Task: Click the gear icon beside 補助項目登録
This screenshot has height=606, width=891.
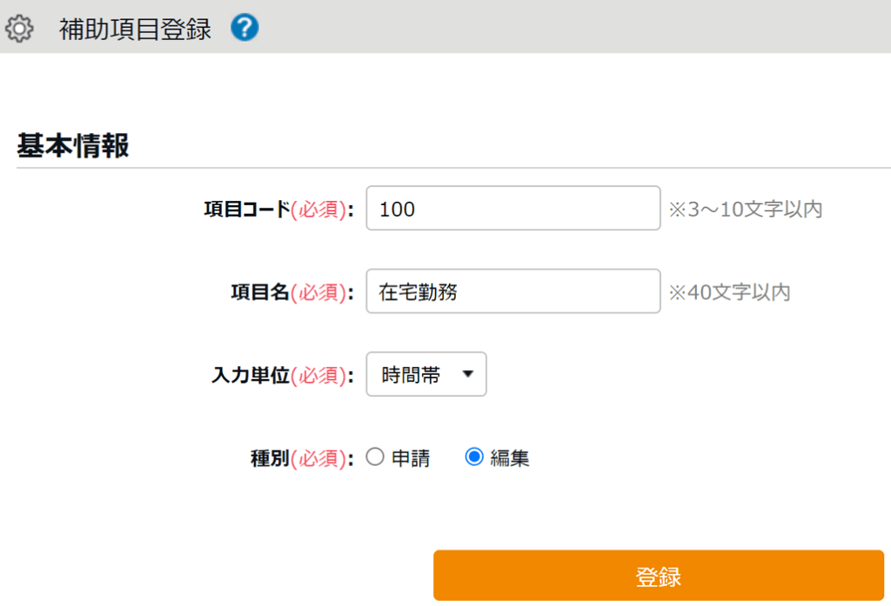Action: pos(19,29)
